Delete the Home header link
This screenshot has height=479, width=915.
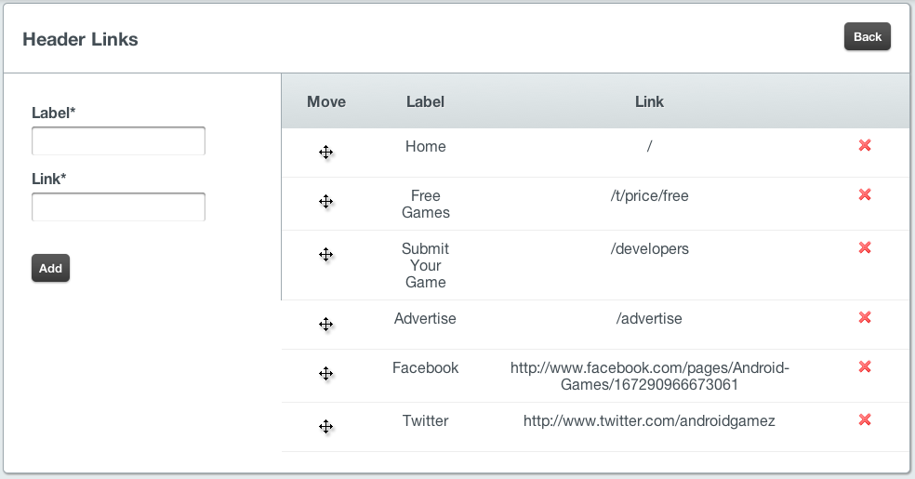pyautogui.click(x=865, y=145)
